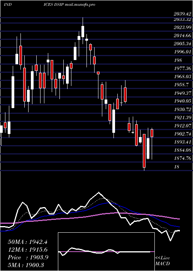Click the 1968.03 price level label
The width and height of the screenshot is (193, 271).
point(182,77)
